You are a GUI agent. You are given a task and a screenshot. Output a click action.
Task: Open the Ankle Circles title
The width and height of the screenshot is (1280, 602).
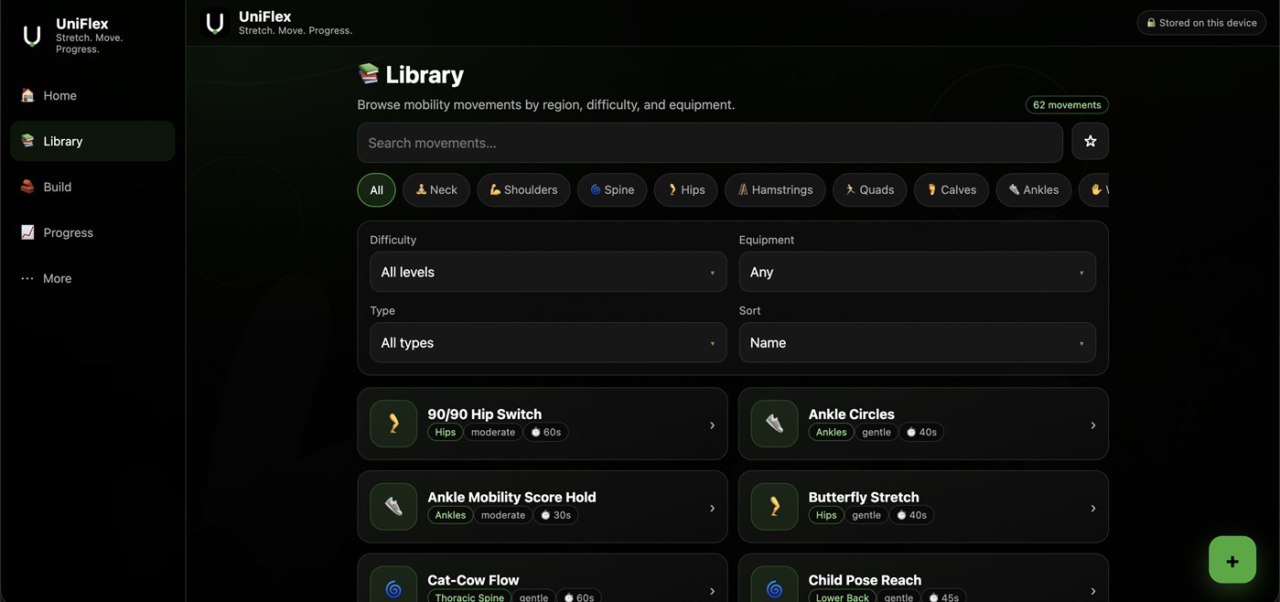pos(851,414)
